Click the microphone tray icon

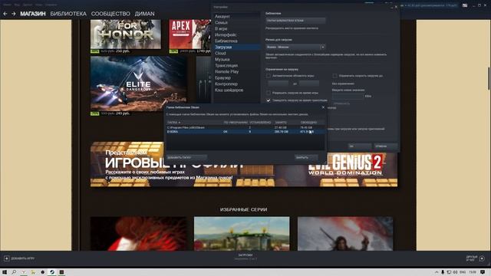pyautogui.click(x=443, y=272)
